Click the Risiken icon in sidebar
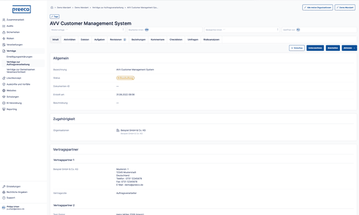This screenshot has height=215, width=359. 4,39
